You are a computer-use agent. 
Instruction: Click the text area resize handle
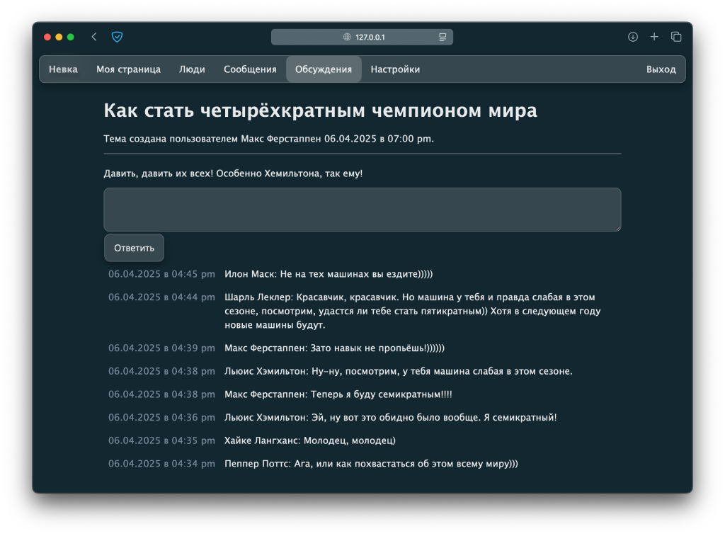pyautogui.click(x=617, y=227)
